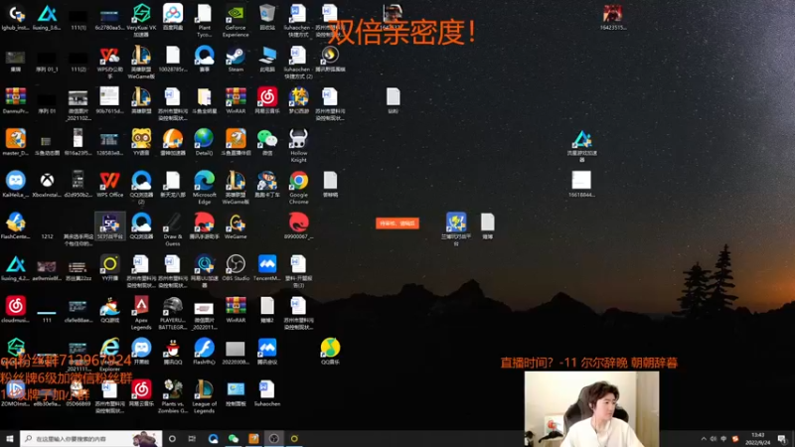Open the Control Panel desktop shortcut

pyautogui.click(x=236, y=393)
